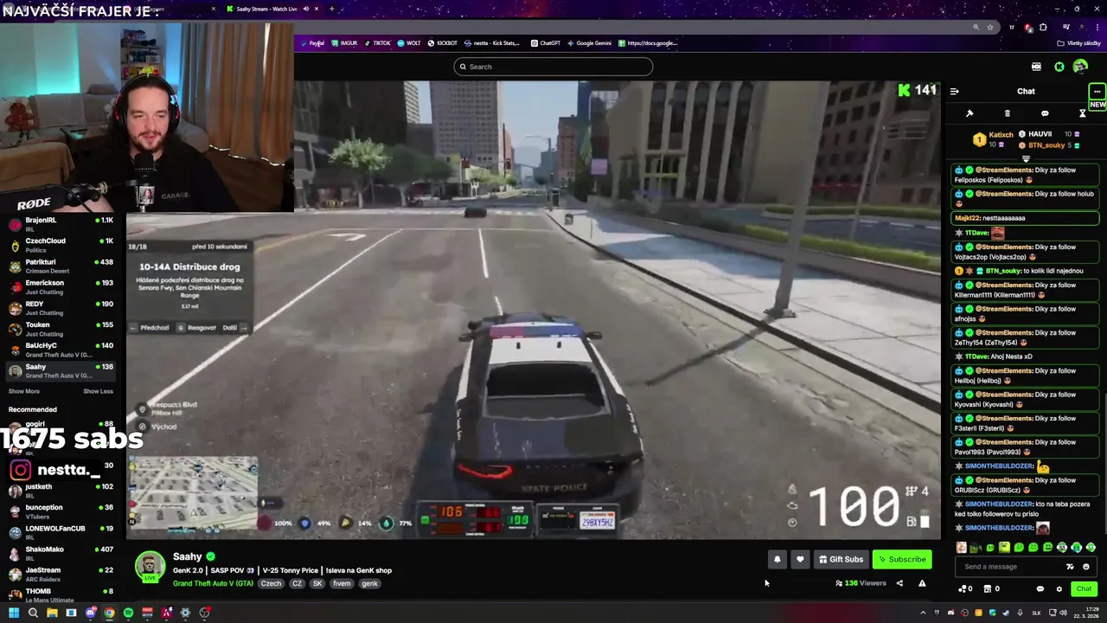This screenshot has width=1107, height=623.
Task: Open channel points balance icon
Action: coord(965,589)
